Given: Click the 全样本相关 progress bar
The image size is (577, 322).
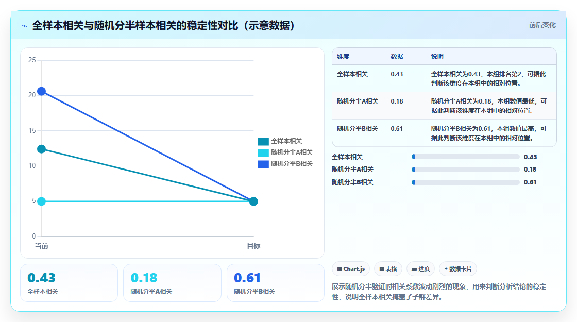Looking at the screenshot, I should [x=466, y=157].
